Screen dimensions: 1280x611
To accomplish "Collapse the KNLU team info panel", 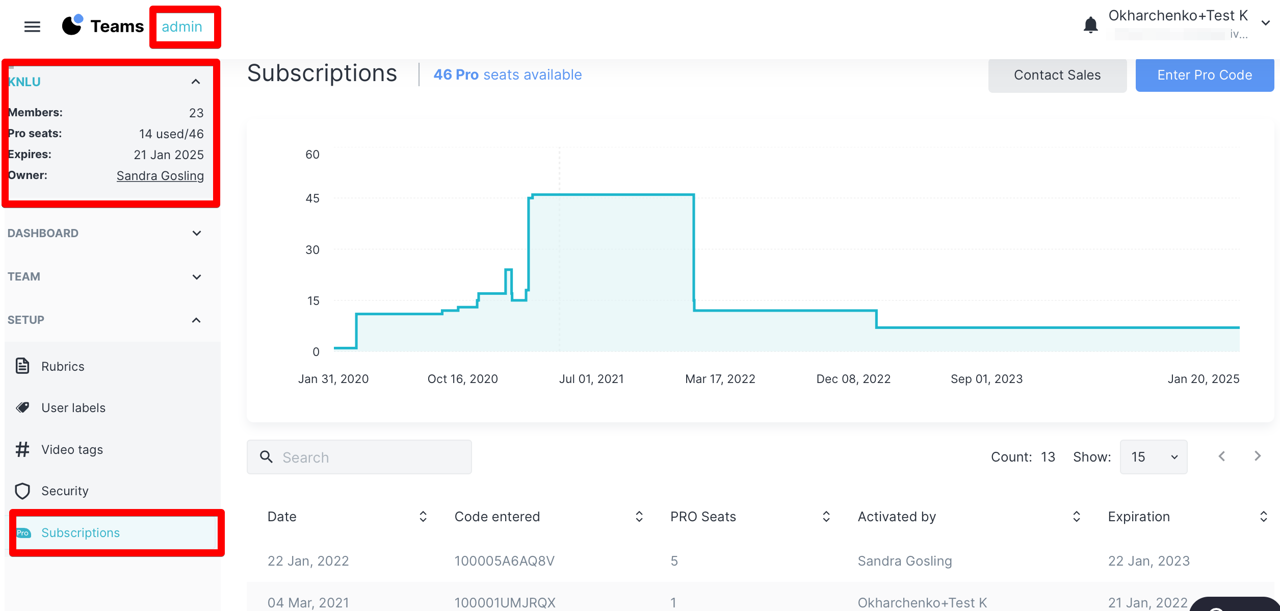I will pyautogui.click(x=195, y=82).
